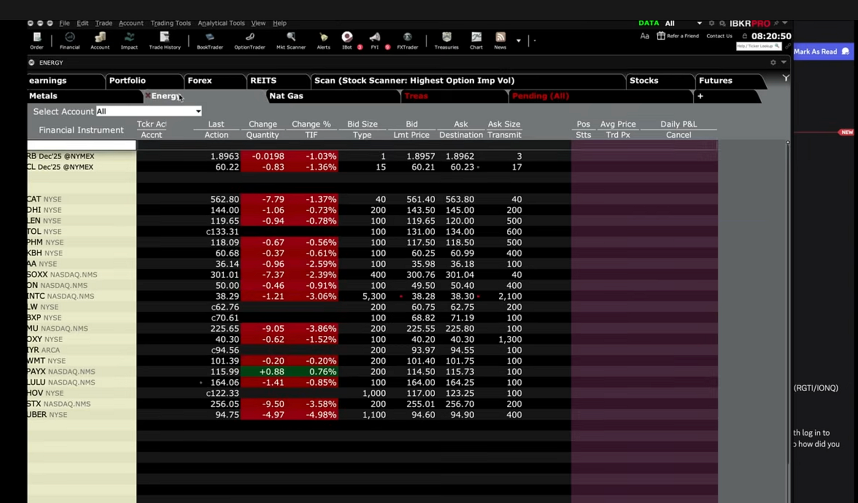Click the Refer a Friend gift icon
858x503 pixels.
pos(661,35)
